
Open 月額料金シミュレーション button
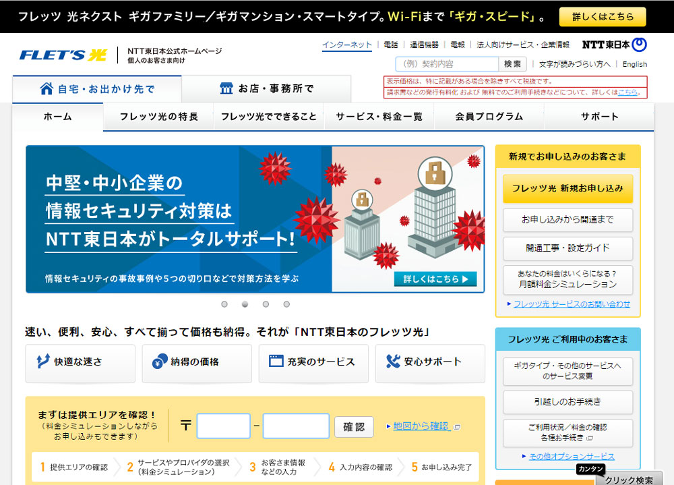pyautogui.click(x=568, y=279)
